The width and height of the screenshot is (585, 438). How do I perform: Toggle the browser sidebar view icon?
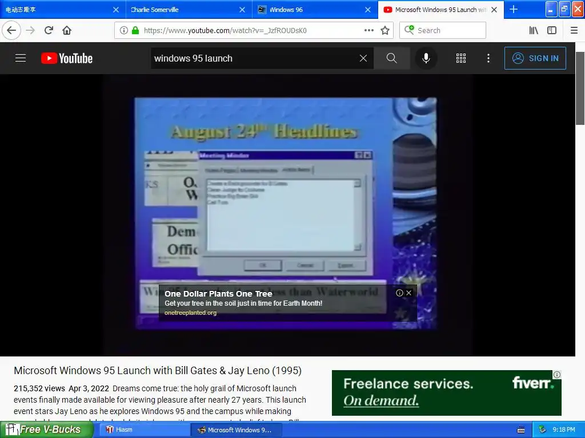click(x=552, y=30)
